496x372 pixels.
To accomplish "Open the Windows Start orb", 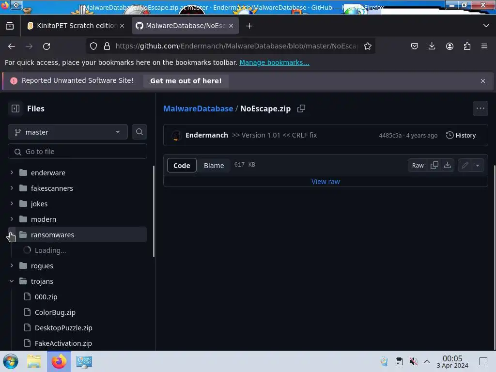I will tap(11, 361).
